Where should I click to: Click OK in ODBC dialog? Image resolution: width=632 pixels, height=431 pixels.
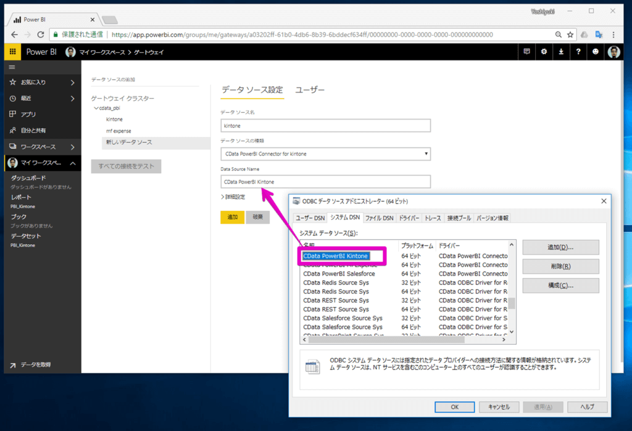pos(455,407)
